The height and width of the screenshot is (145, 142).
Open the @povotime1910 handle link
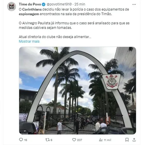point(59,4)
